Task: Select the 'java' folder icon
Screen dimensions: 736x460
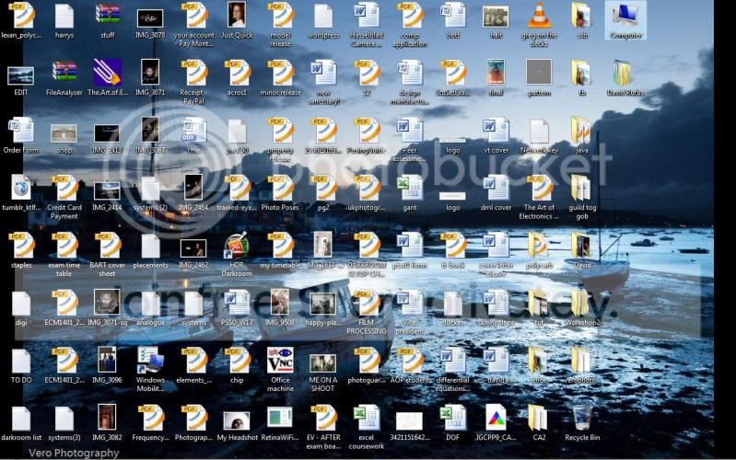Action: point(582,131)
